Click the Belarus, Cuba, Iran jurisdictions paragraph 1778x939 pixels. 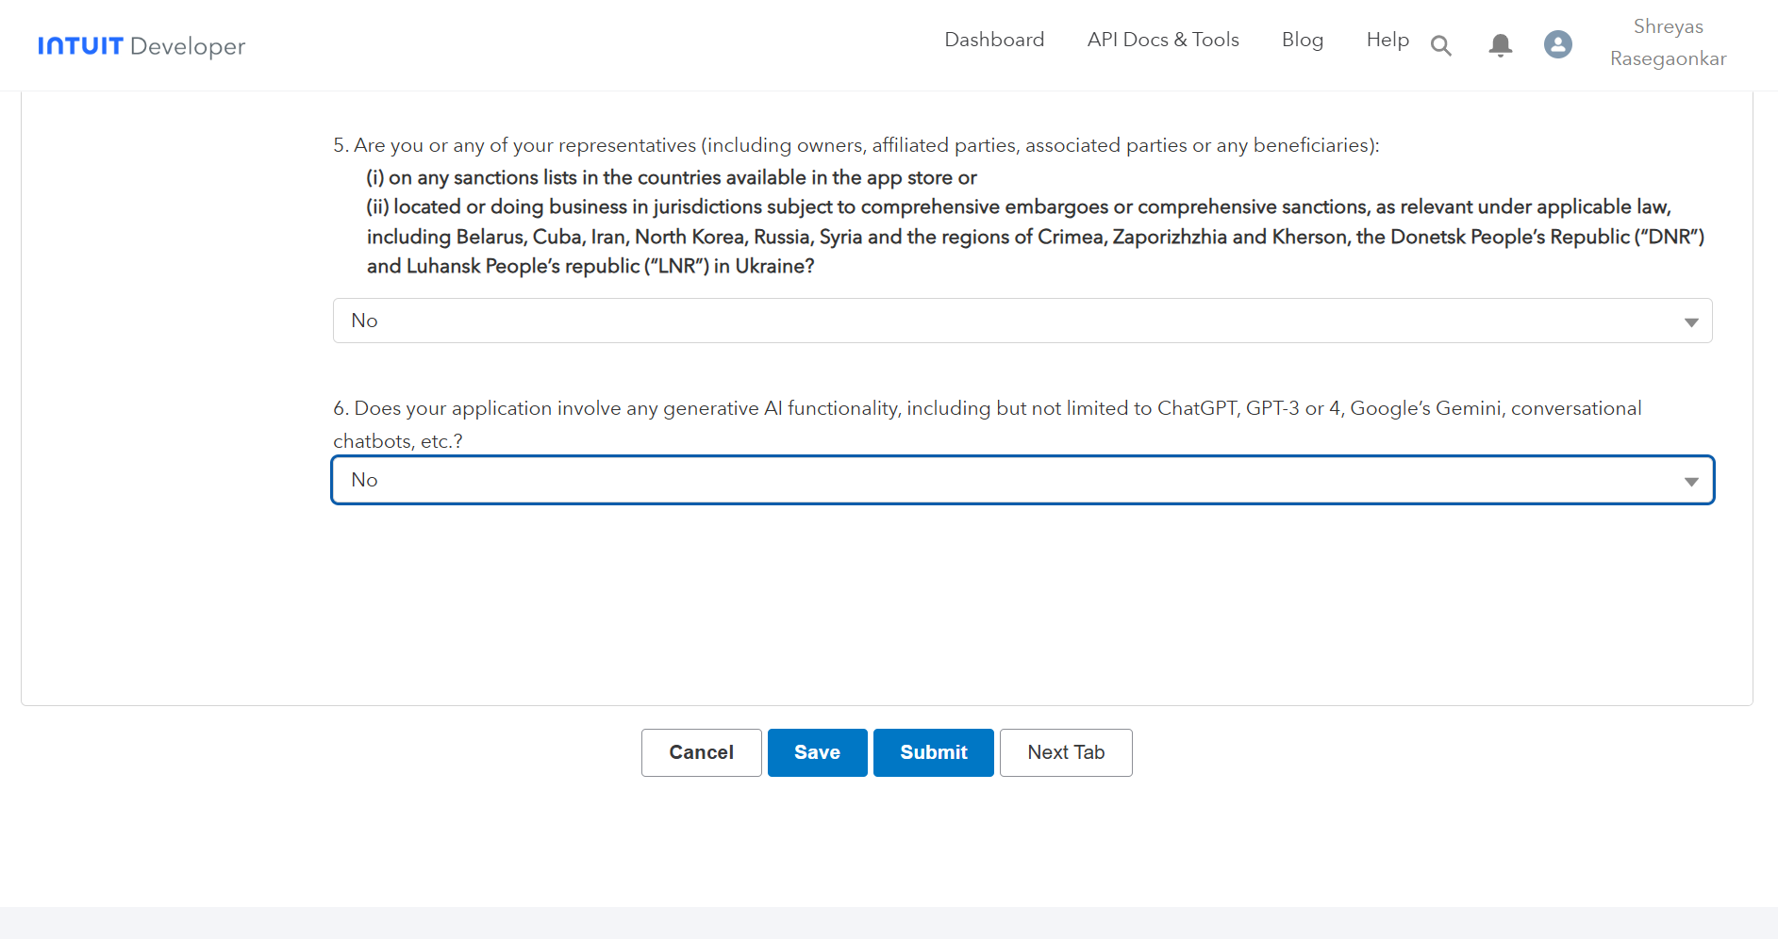pos(1035,237)
